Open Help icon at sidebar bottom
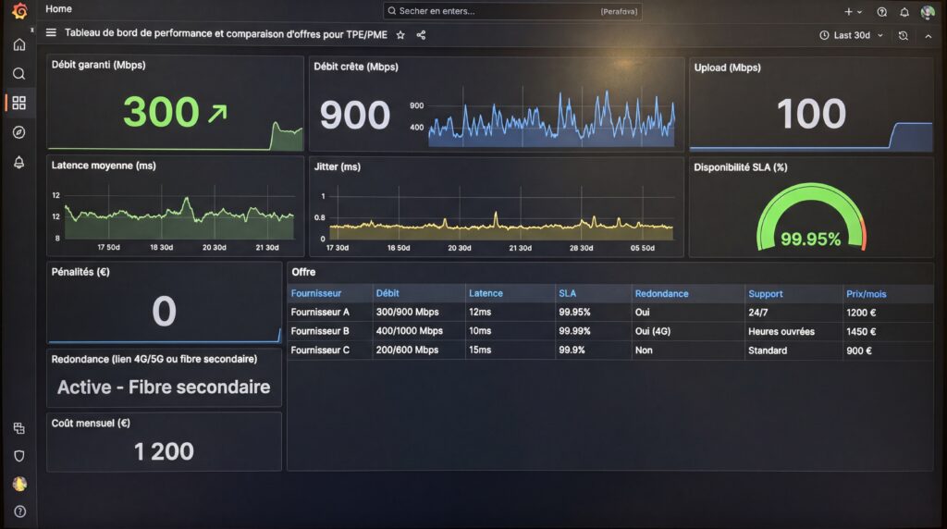Image resolution: width=947 pixels, height=529 pixels. (x=19, y=511)
